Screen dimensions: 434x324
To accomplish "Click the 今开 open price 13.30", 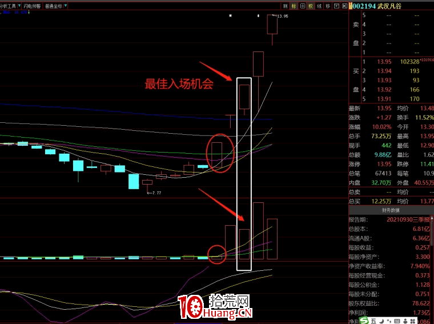I will 427,127.
